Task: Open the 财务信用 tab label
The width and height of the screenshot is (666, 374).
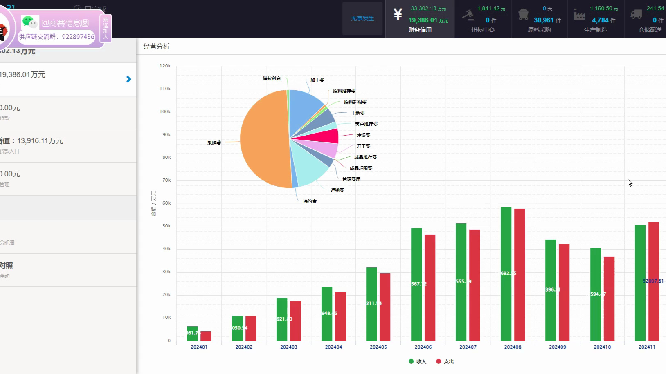Action: click(420, 30)
